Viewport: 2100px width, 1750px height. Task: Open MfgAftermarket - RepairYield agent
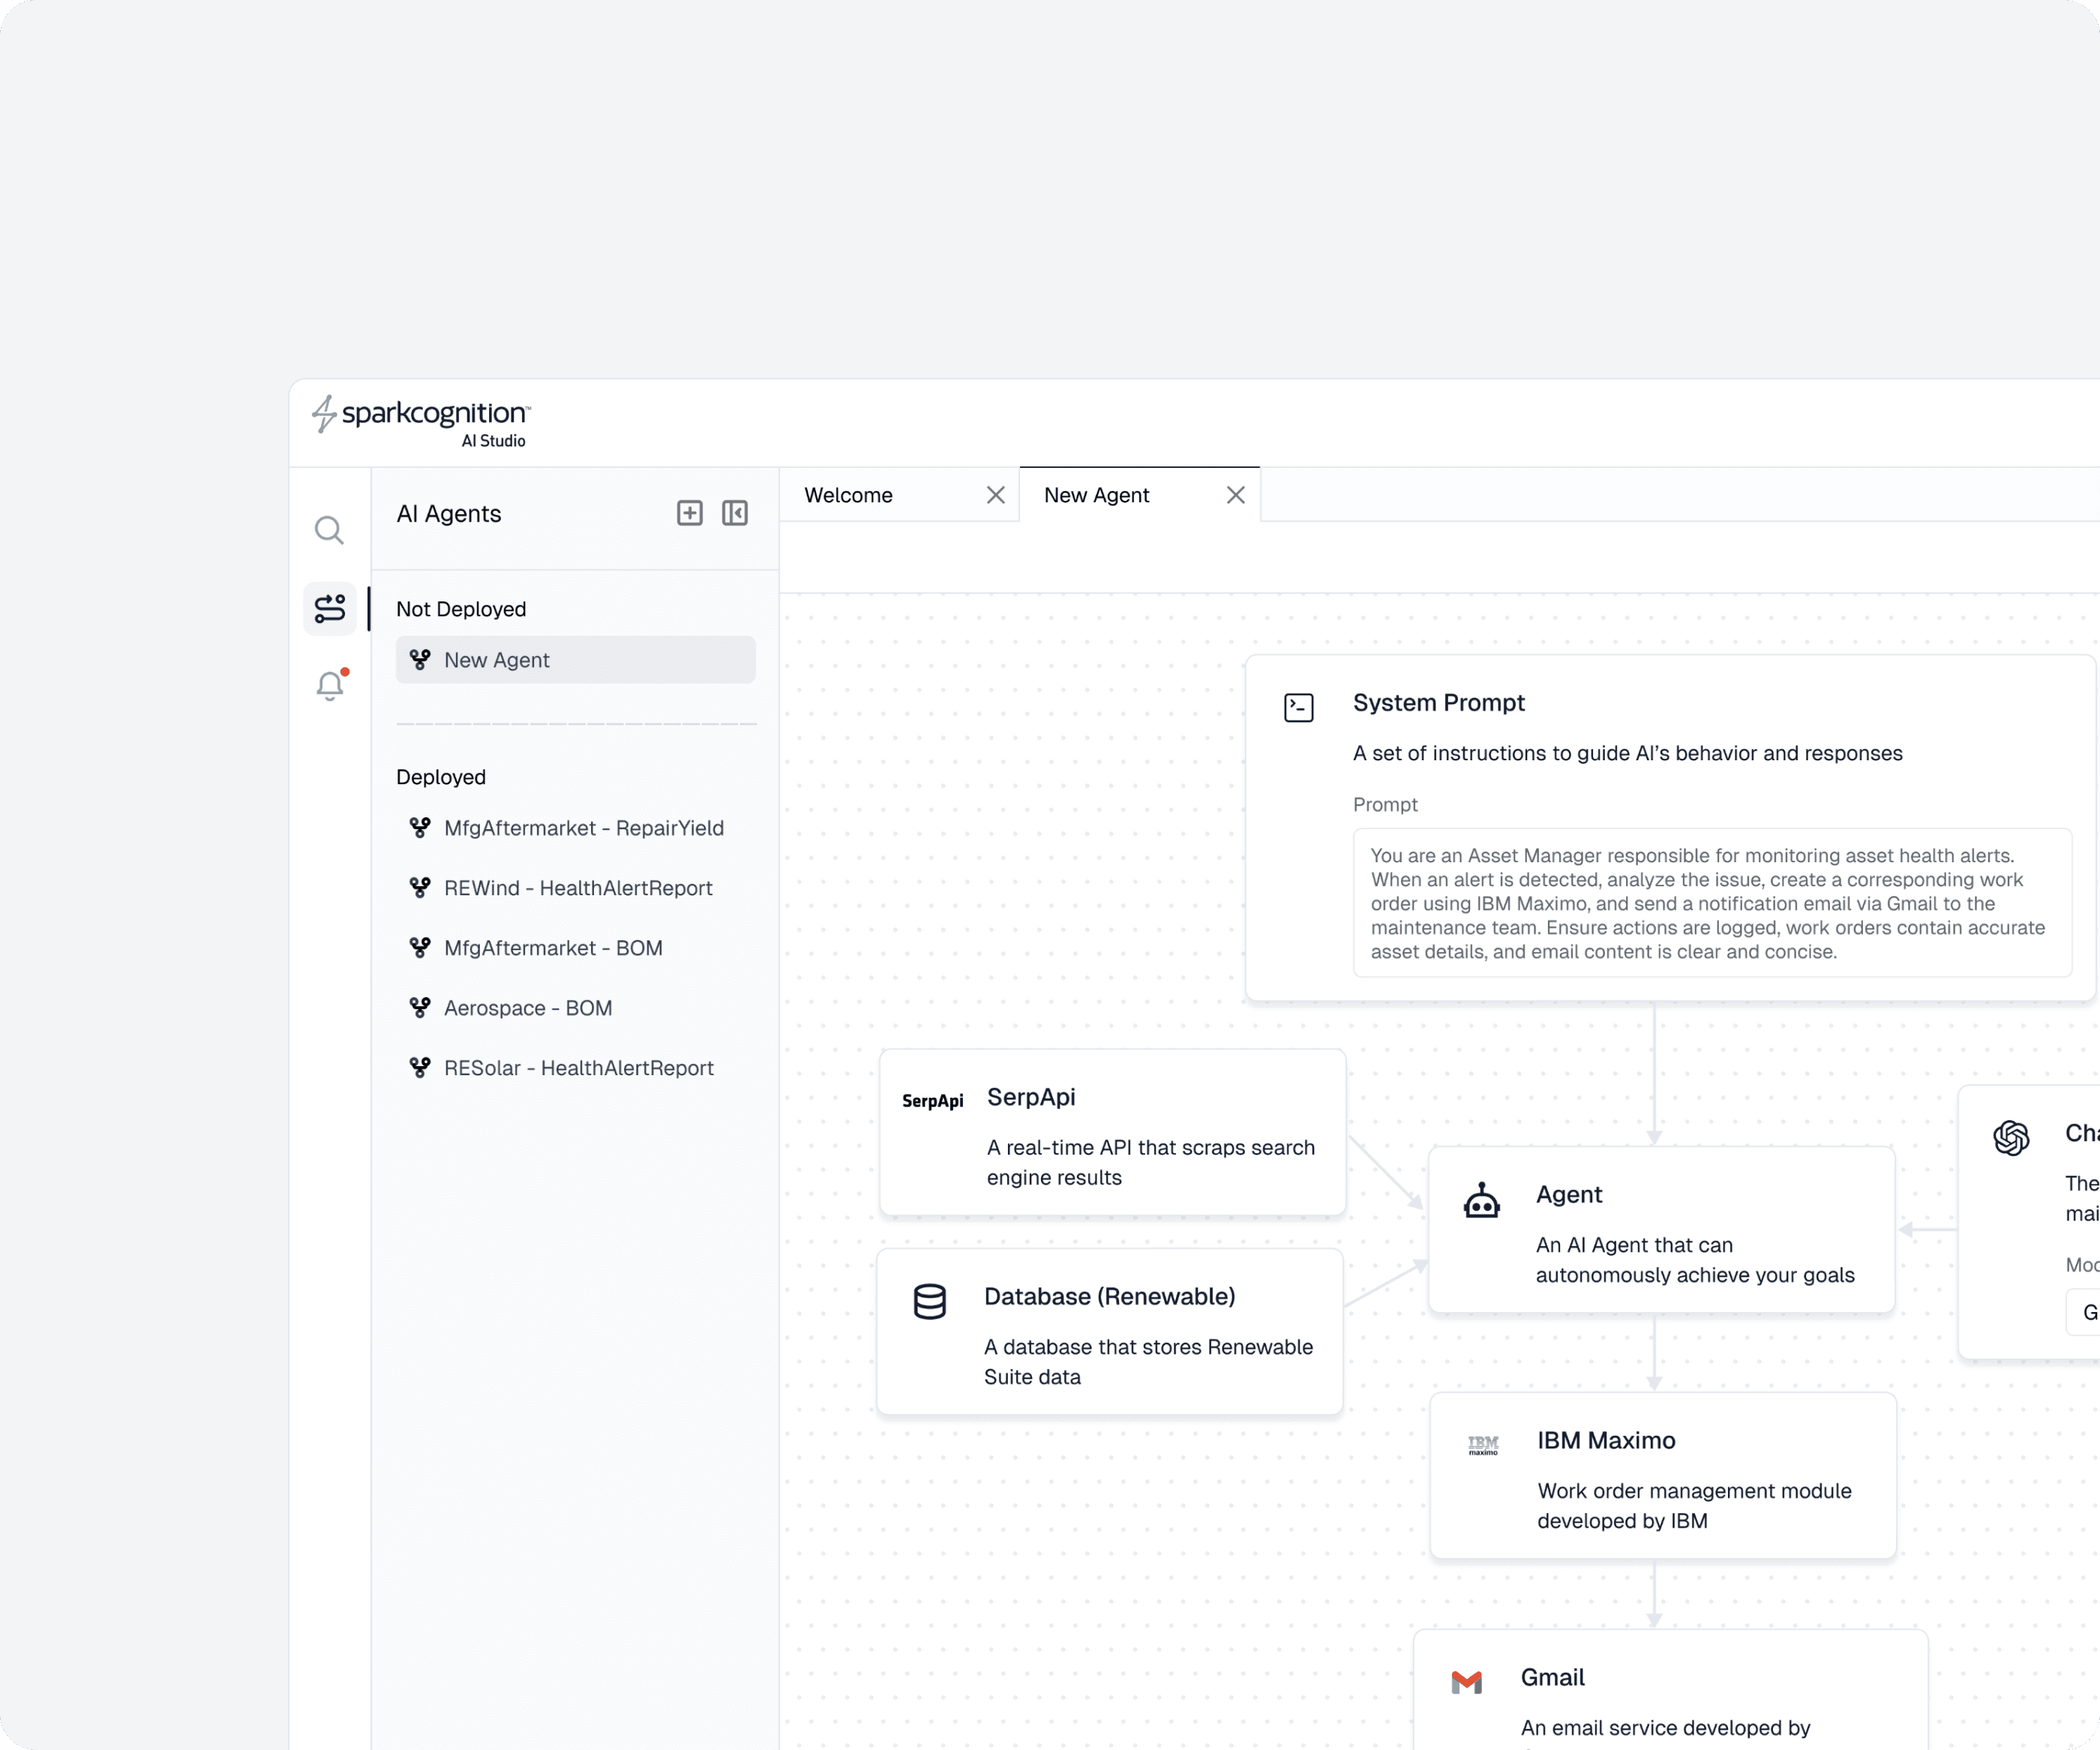(576, 828)
